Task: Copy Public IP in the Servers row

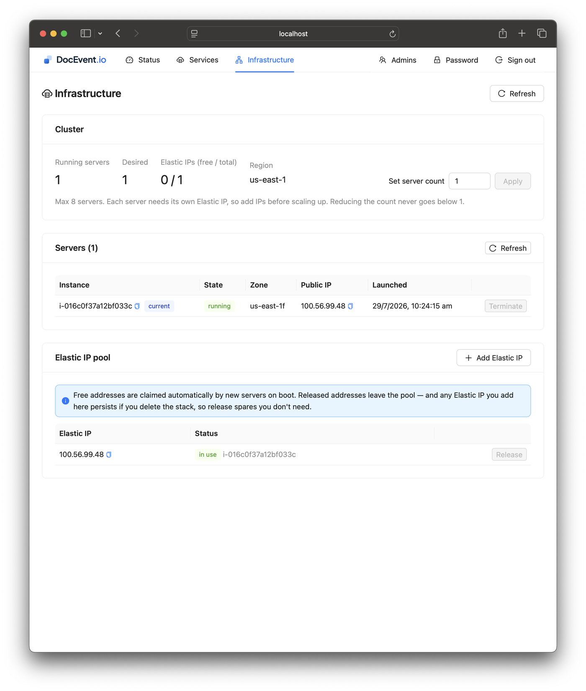Action: (350, 306)
